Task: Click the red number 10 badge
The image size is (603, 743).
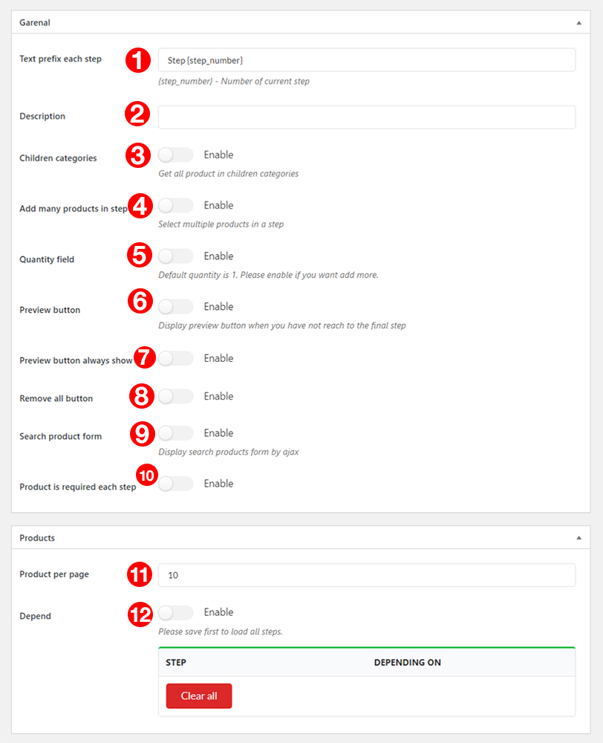Action: pos(147,475)
